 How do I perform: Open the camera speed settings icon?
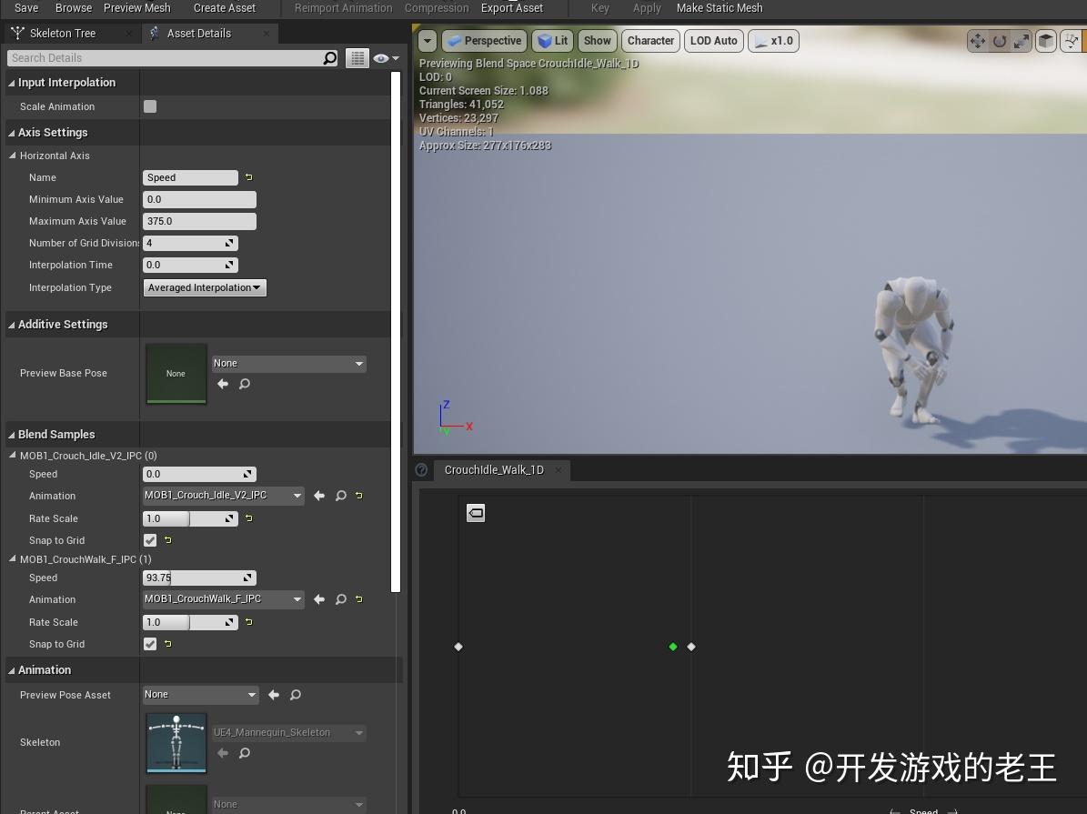(x=1071, y=41)
